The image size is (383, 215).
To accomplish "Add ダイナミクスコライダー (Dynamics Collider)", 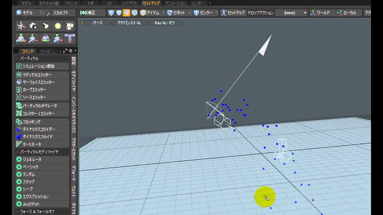I will pyautogui.click(x=42, y=129).
